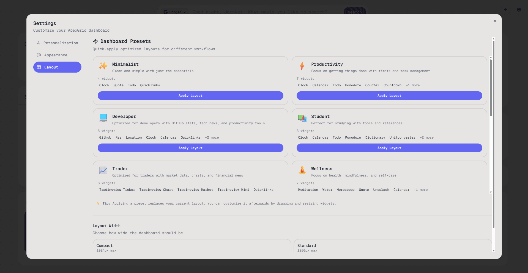Click the Minimalist preset sparkle icon
The image size is (528, 273).
coord(103,66)
